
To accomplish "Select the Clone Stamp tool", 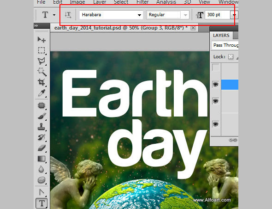I will click(x=41, y=127).
